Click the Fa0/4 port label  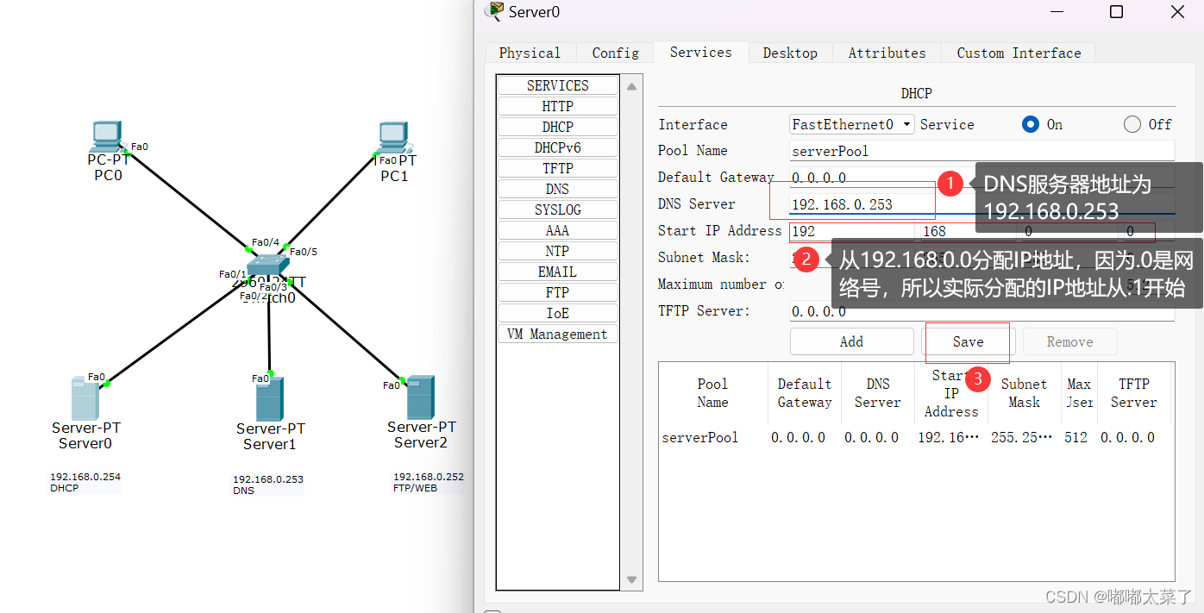[265, 242]
